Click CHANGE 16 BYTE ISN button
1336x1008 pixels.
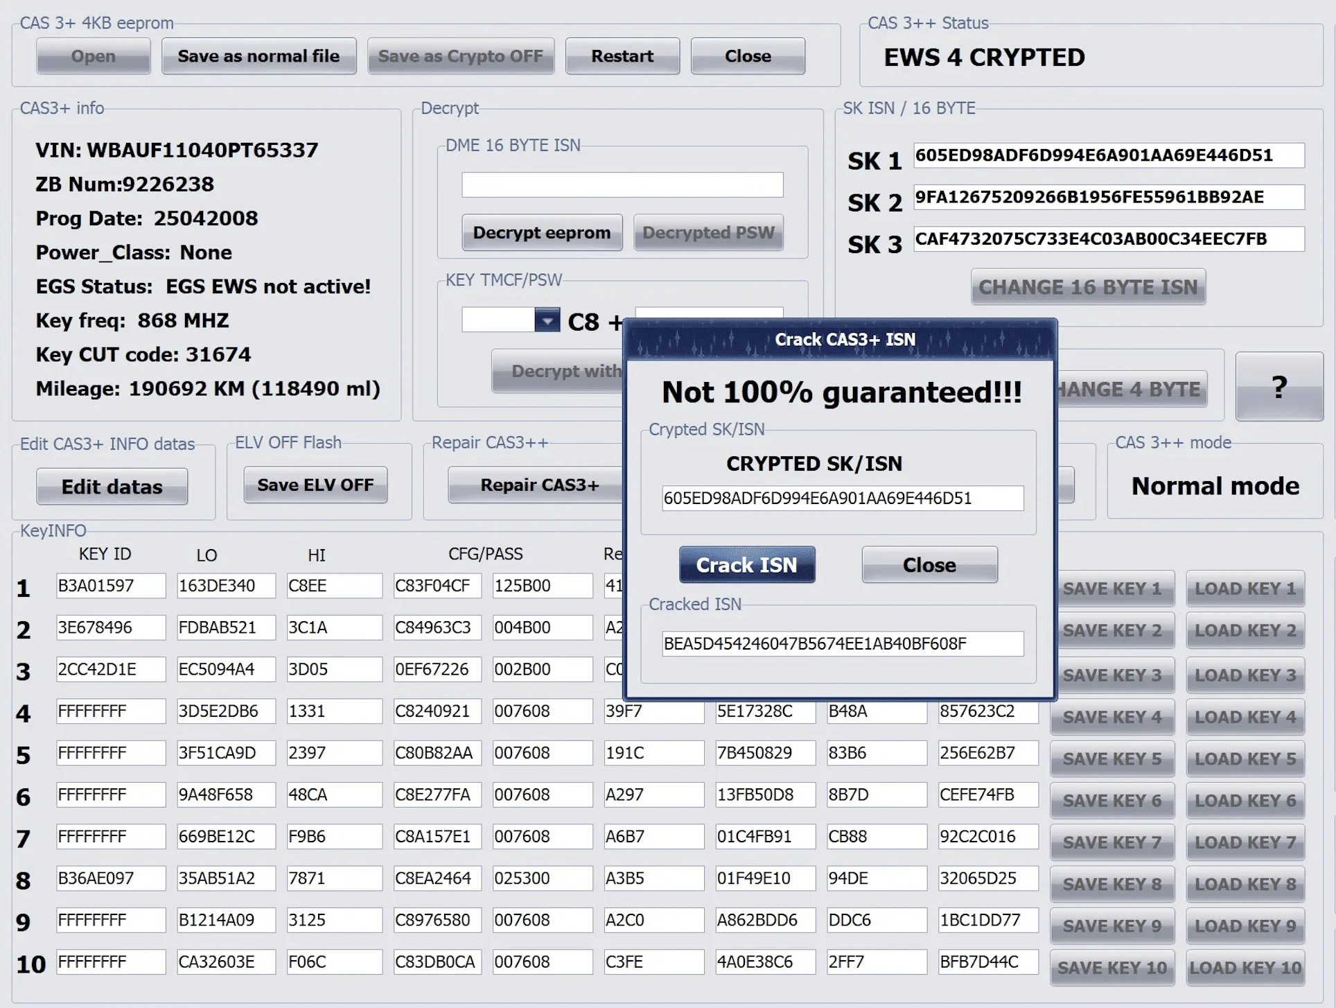[x=1088, y=287]
